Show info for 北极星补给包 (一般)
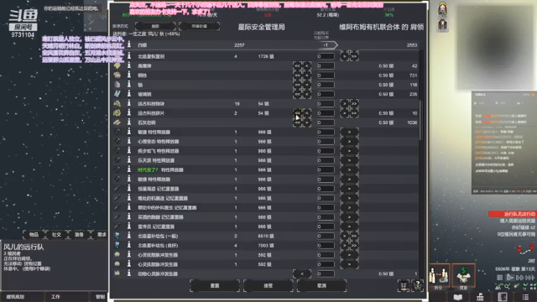537x302 pixels. tap(129, 236)
